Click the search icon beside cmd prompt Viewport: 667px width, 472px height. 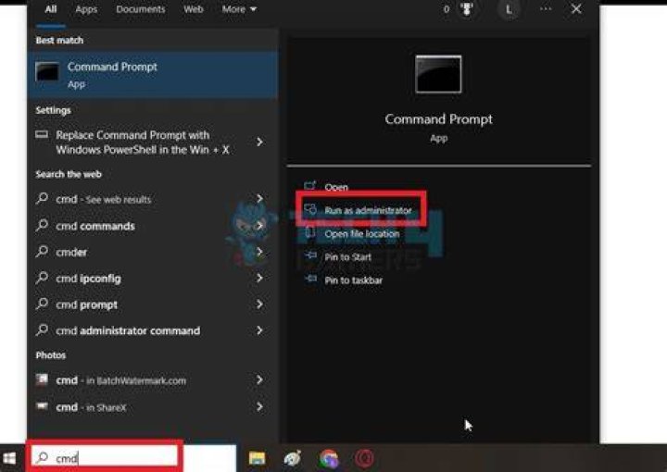click(42, 304)
